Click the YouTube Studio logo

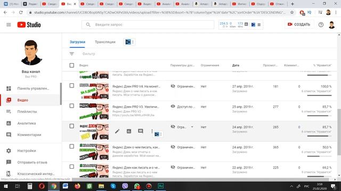click(29, 25)
